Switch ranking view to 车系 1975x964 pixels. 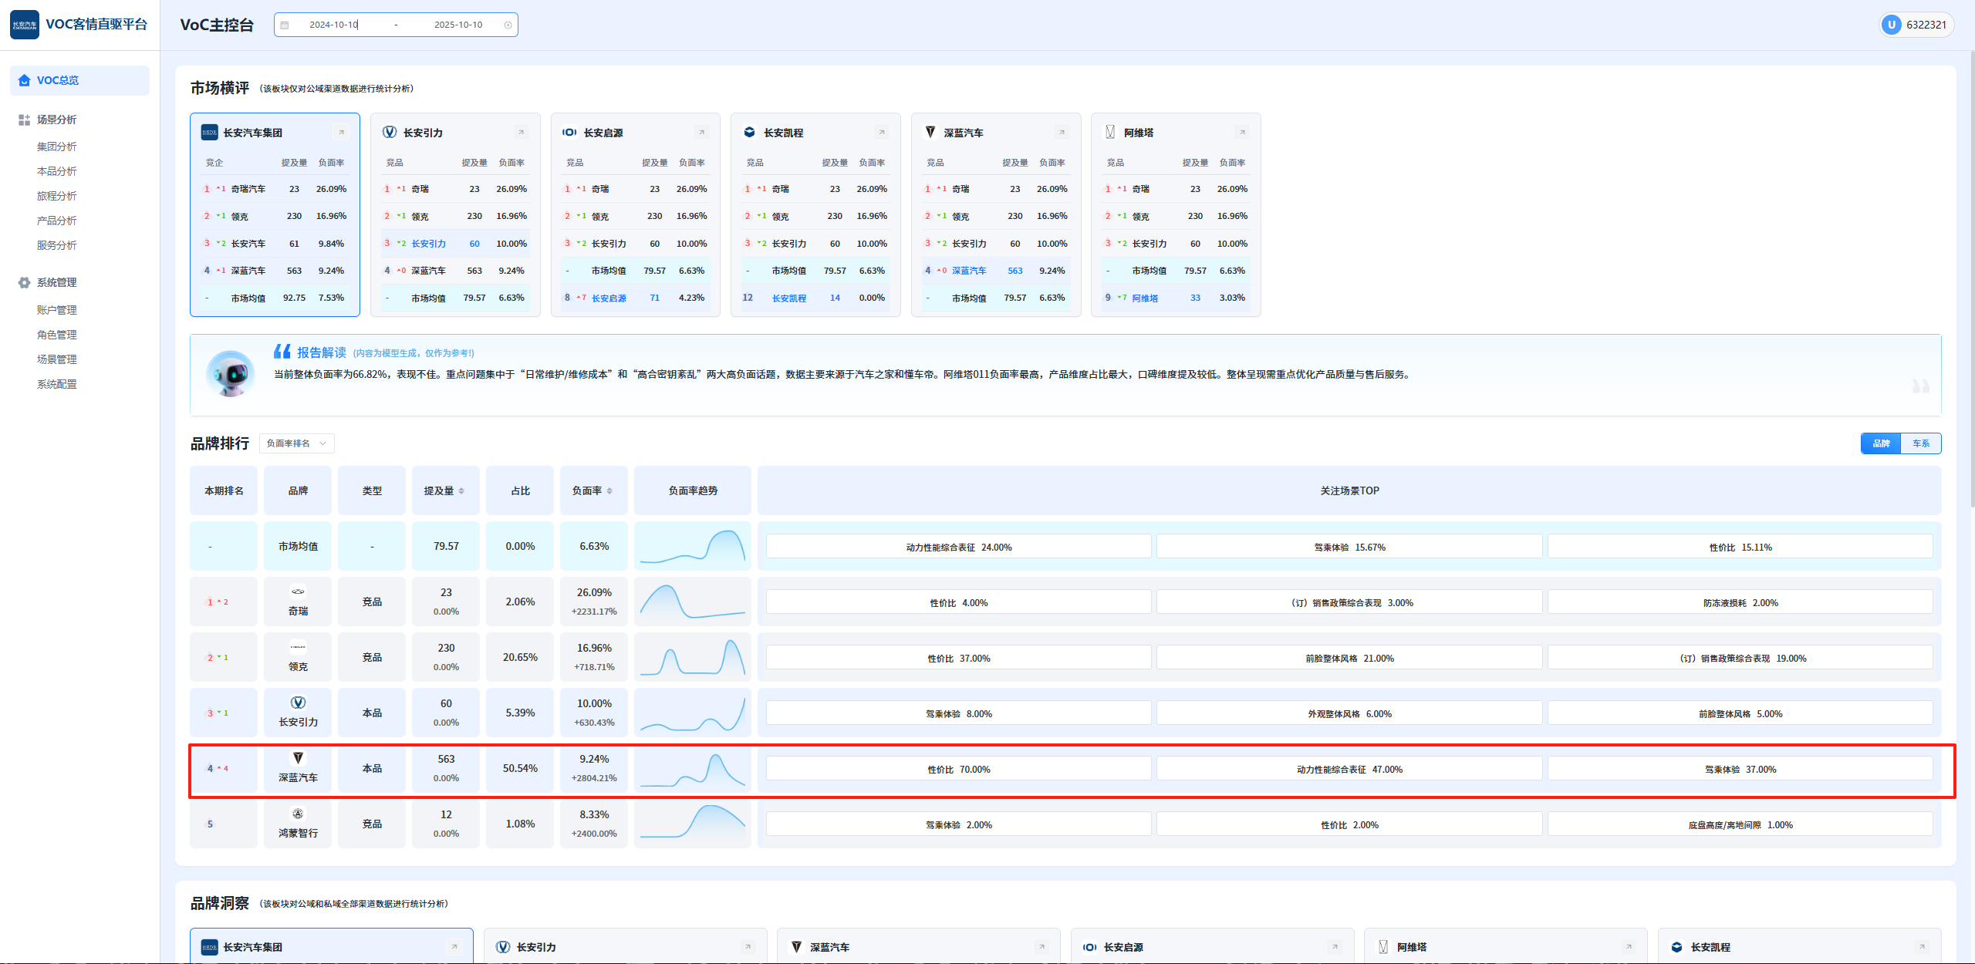coord(1920,443)
